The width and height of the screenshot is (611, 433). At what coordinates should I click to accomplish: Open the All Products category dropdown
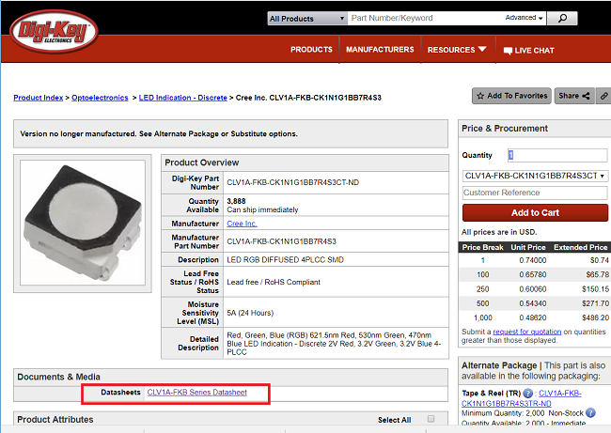pos(307,18)
